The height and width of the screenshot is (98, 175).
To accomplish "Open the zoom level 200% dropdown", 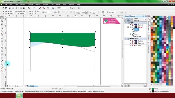I will (x=67, y=8).
